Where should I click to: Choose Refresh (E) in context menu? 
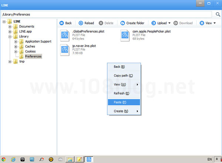point(124,93)
